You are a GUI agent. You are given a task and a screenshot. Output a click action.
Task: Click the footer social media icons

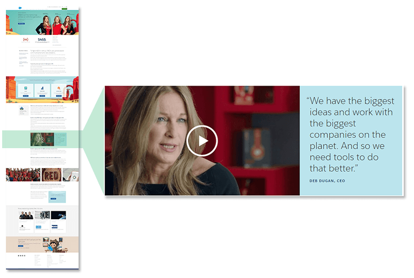pos(22,255)
